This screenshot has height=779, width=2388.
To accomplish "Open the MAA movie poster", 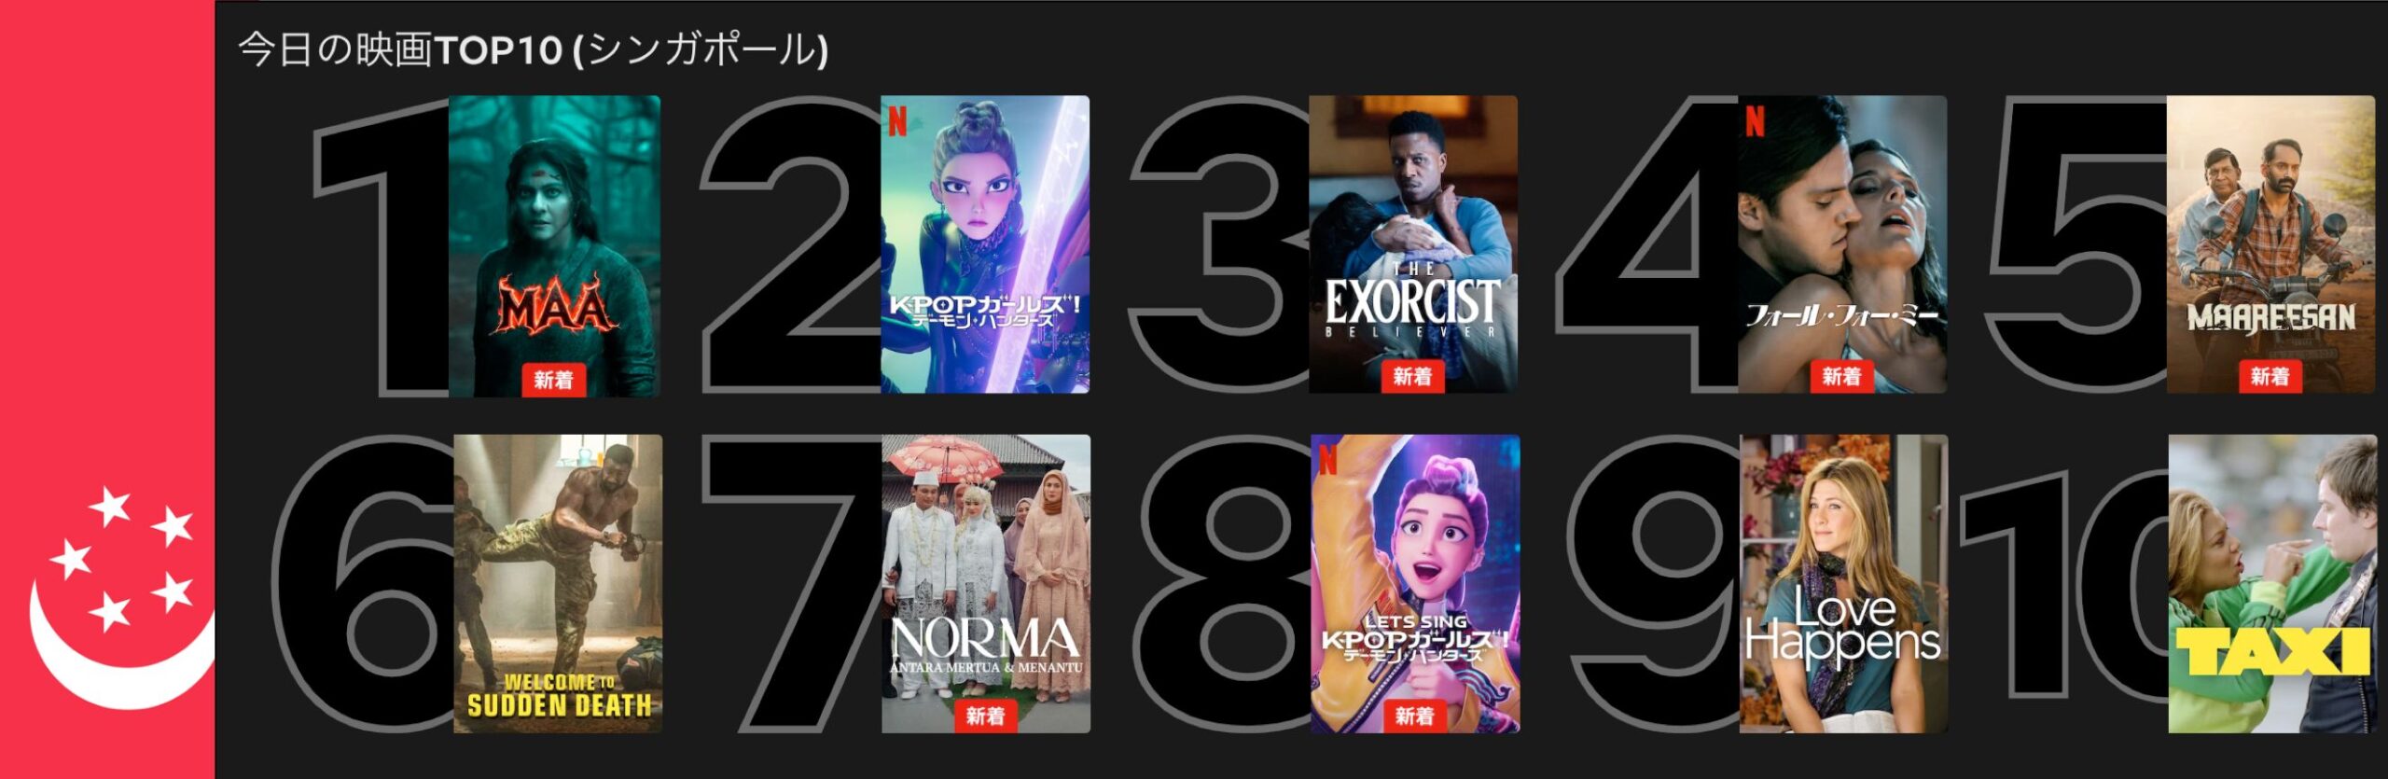I will pos(554,245).
